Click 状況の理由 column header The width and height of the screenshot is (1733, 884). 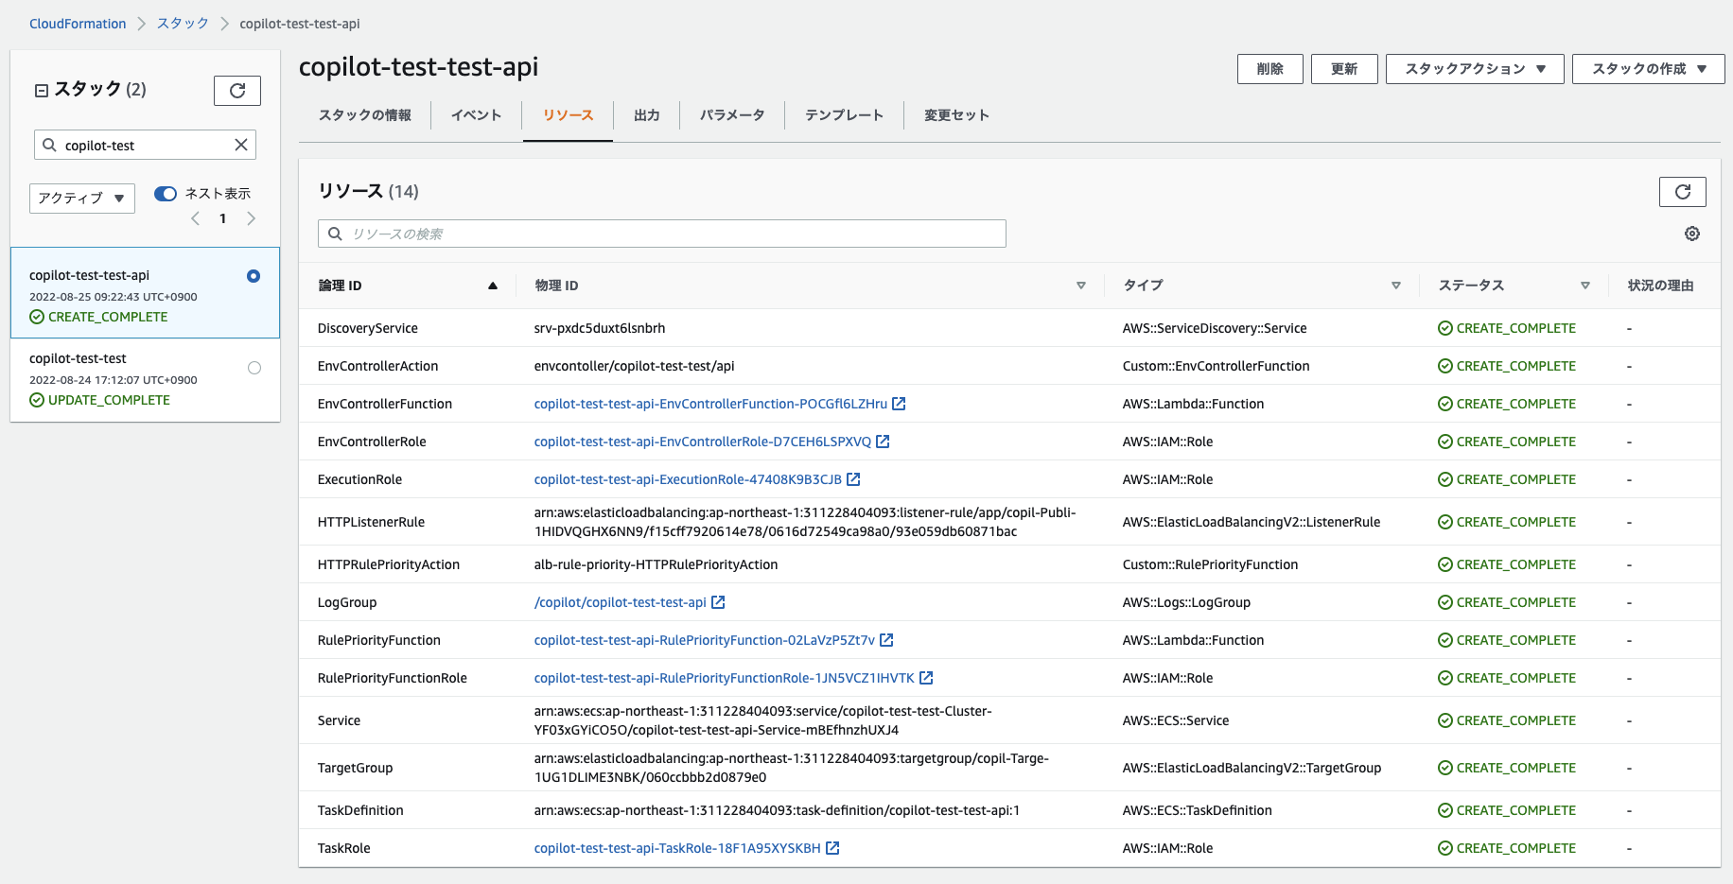1660,286
